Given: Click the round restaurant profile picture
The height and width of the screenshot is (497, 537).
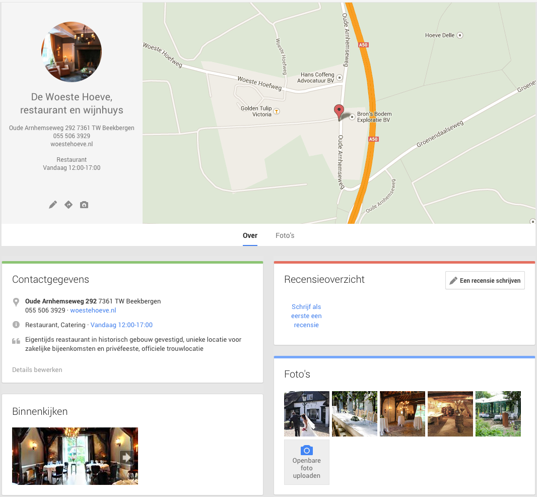Looking at the screenshot, I should [72, 52].
